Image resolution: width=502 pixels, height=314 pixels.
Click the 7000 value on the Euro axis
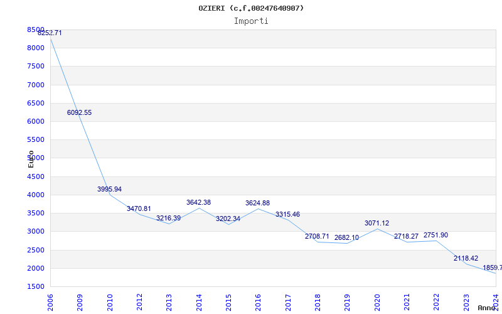(x=36, y=85)
